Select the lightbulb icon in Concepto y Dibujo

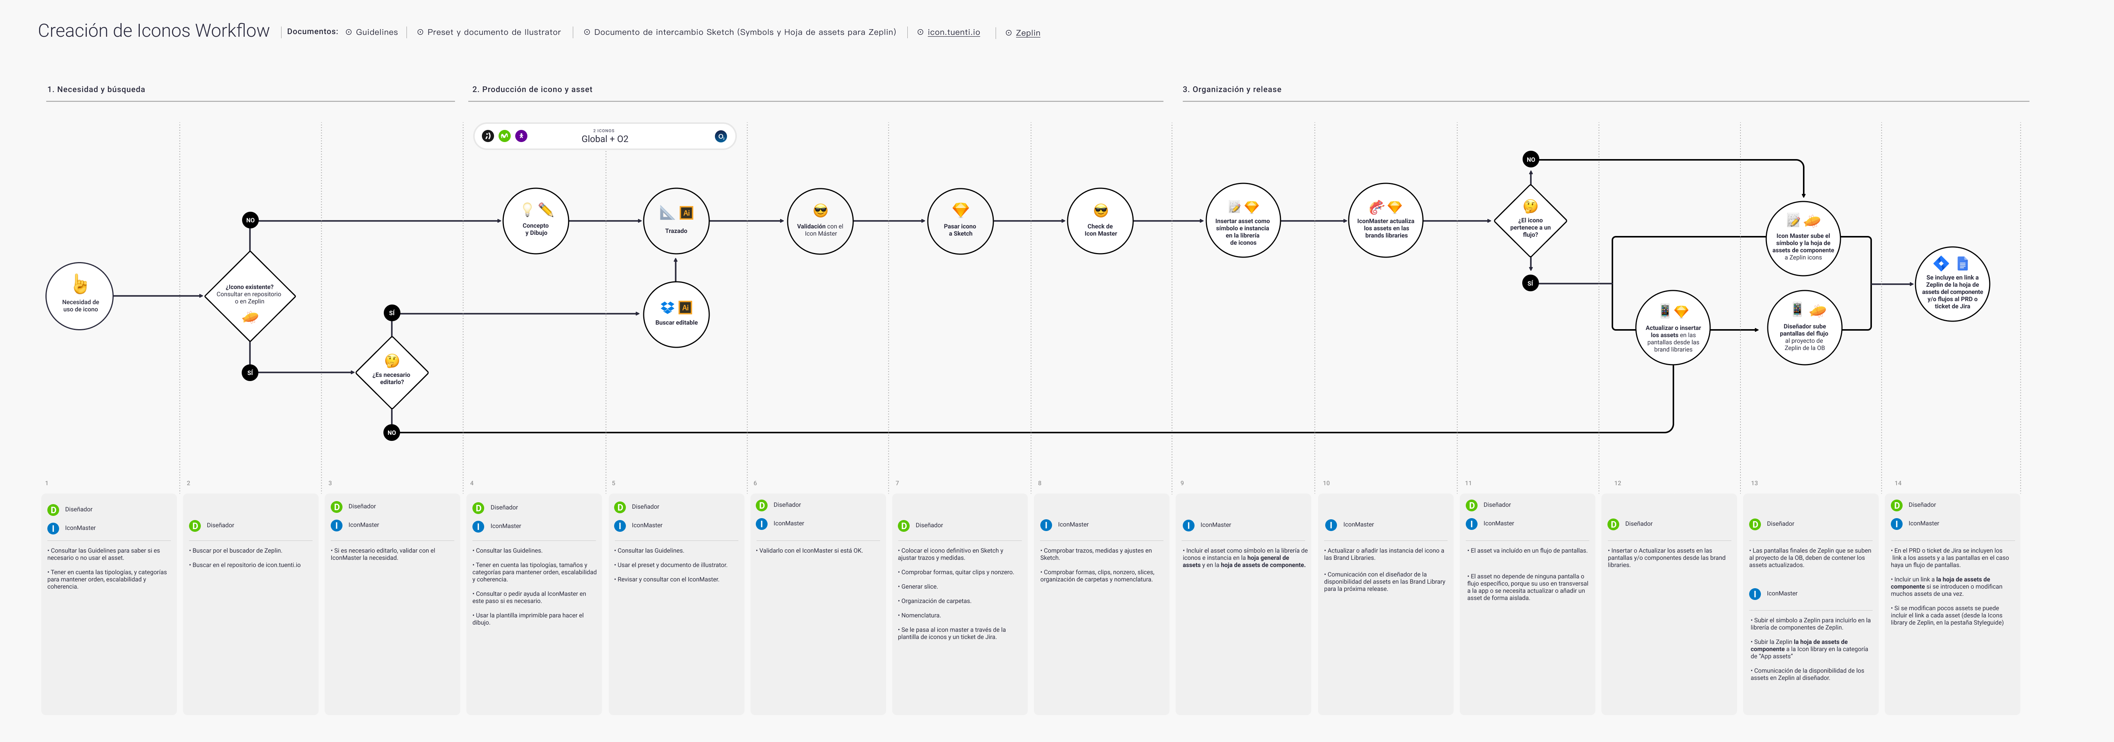pos(527,210)
